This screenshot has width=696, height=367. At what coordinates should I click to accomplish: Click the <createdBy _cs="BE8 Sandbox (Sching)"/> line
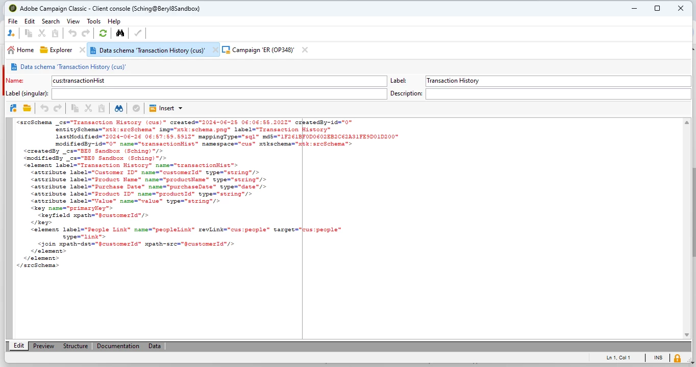(93, 151)
